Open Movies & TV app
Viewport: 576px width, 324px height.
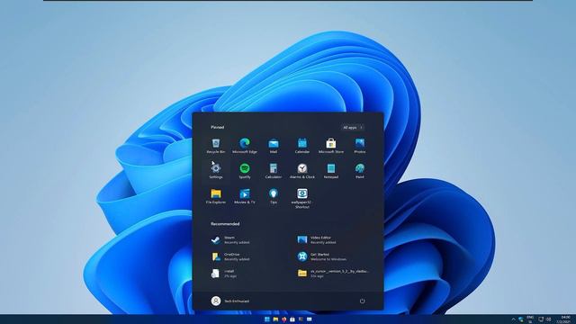(245, 196)
